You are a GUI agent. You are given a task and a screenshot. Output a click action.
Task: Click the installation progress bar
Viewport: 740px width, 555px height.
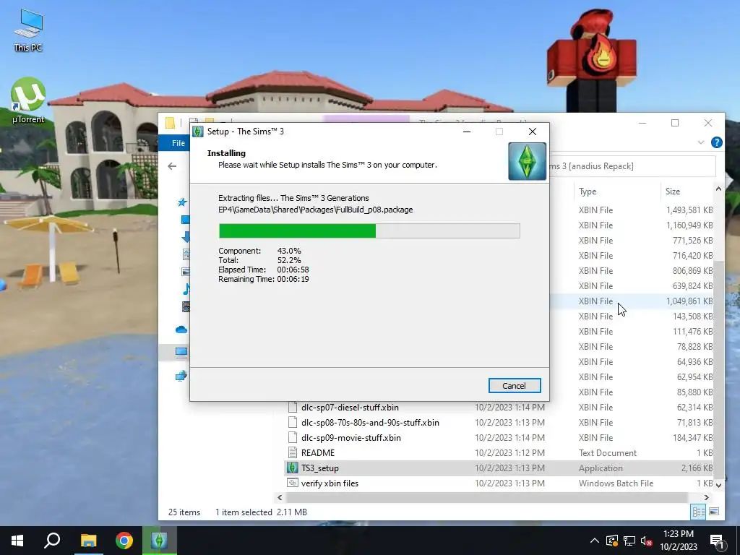[369, 231]
